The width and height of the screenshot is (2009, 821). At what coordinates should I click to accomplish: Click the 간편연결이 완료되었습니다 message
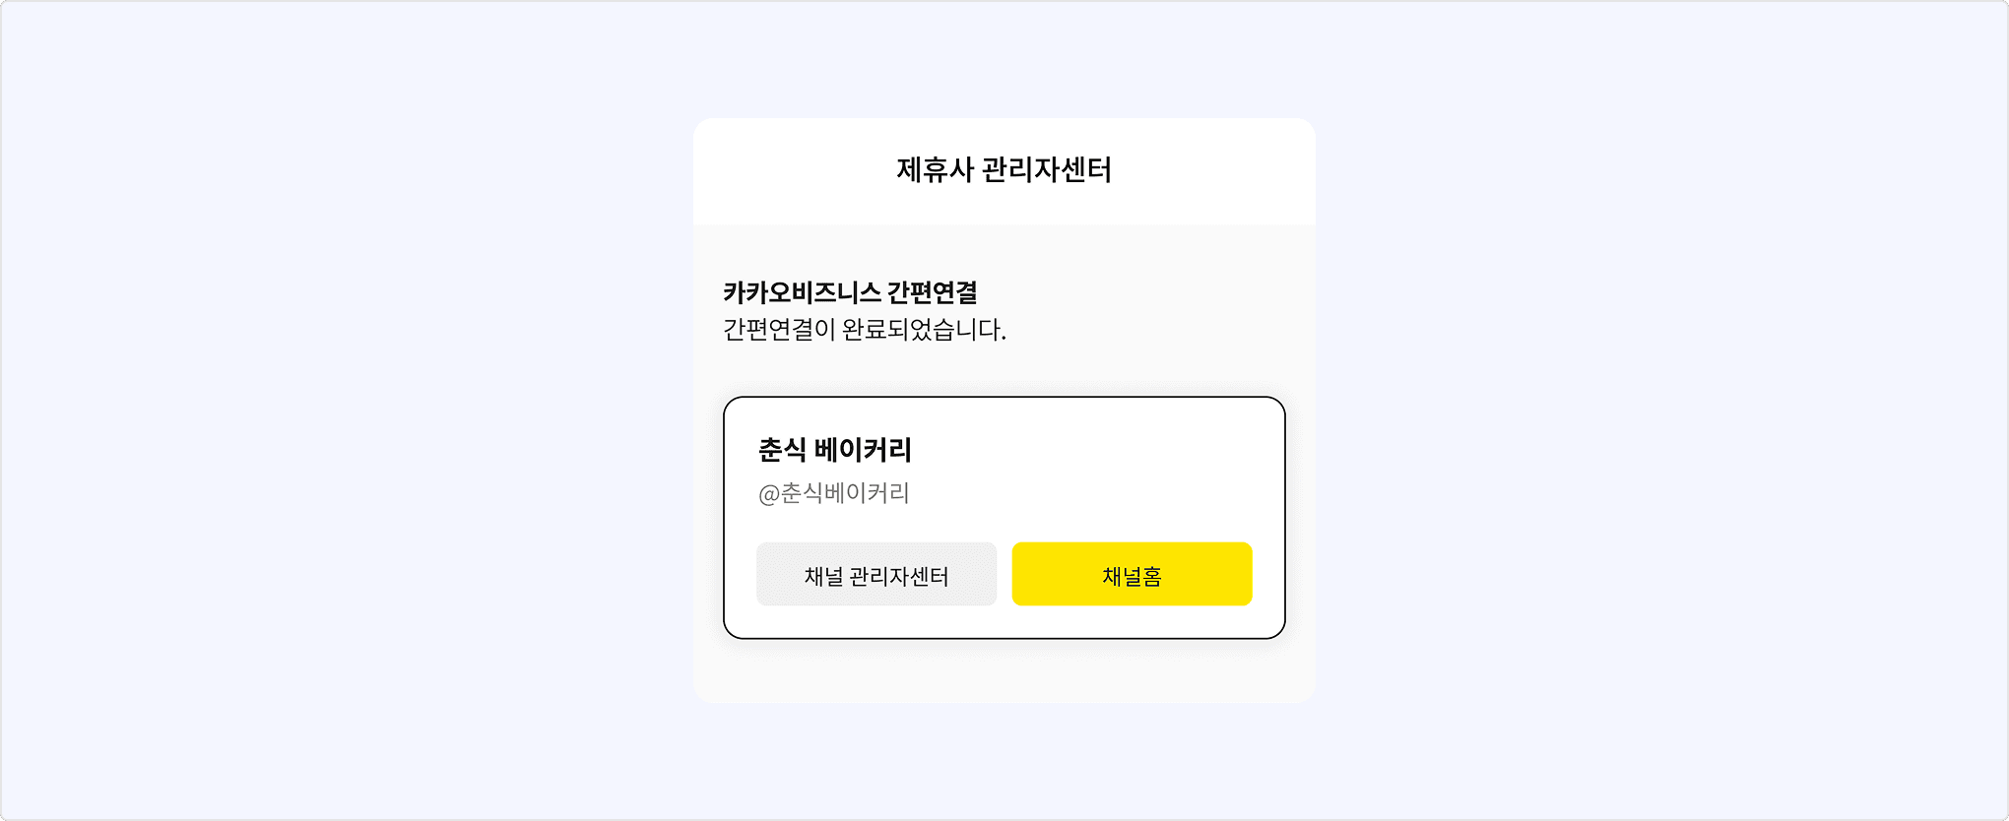864,330
